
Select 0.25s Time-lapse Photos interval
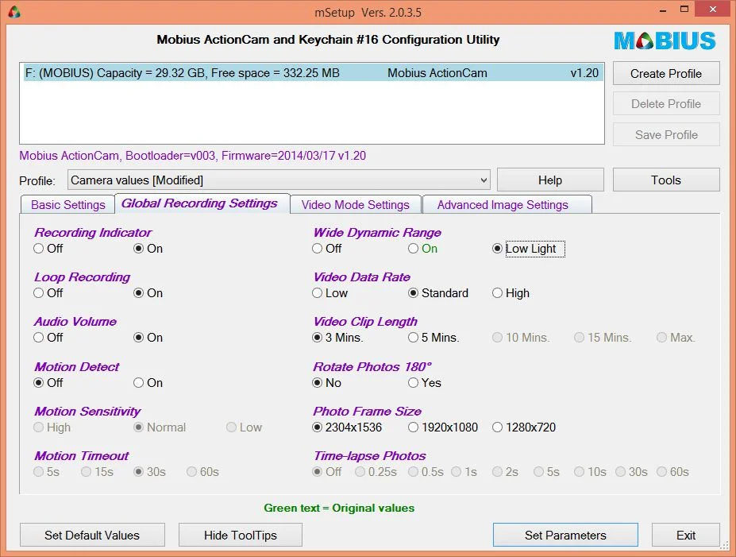coord(376,472)
